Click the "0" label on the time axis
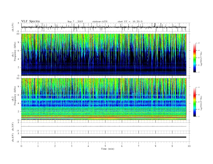Screen dimensions: 213x164 21,146
